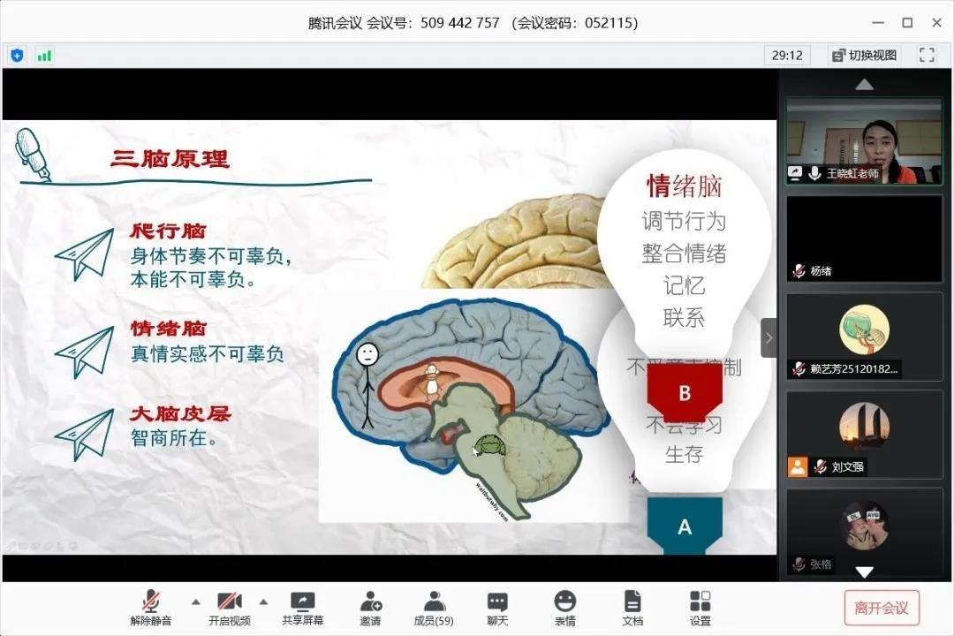The image size is (954, 636).
Task: Expand video options arrow beside camera
Action: pos(263,602)
